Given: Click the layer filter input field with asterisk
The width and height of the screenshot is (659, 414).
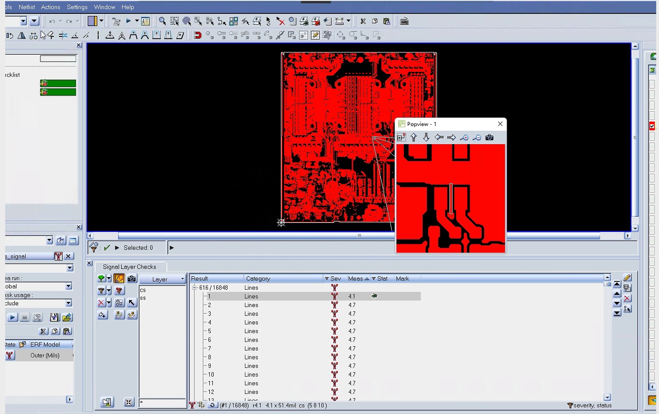Looking at the screenshot, I should (162, 403).
